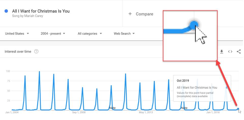Open the All categories dropdown

pos(90,33)
